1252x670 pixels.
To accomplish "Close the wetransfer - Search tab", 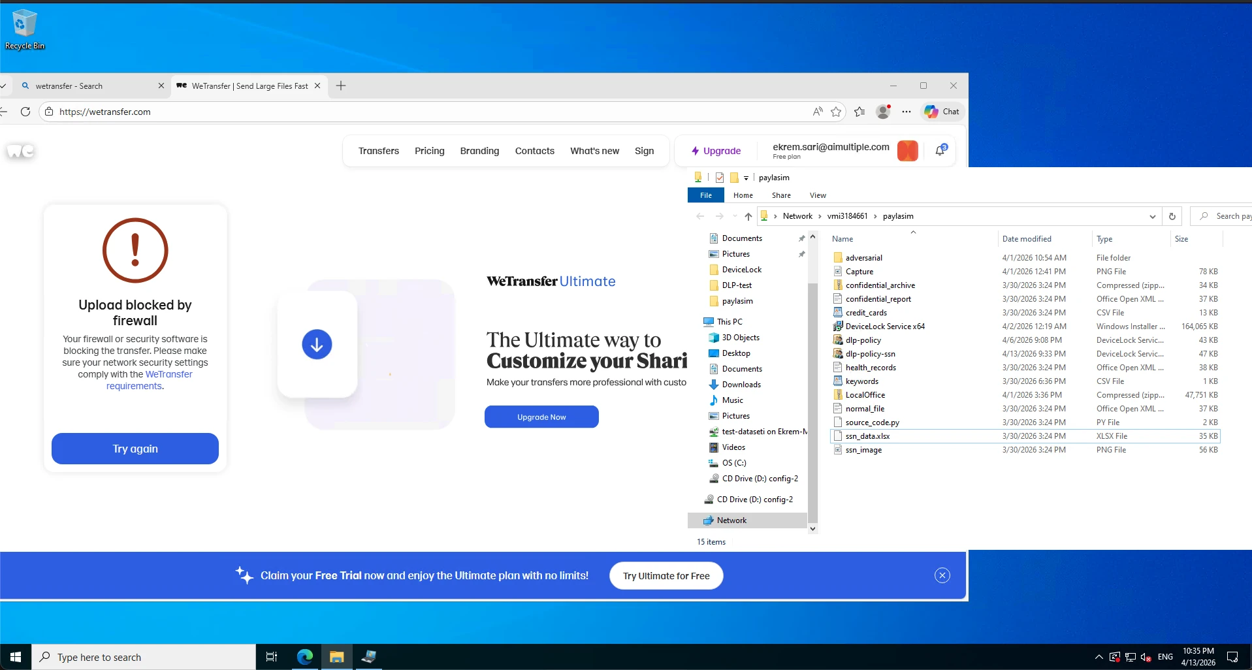I will tap(161, 86).
